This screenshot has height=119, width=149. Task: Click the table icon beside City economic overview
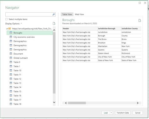click(x=11, y=37)
